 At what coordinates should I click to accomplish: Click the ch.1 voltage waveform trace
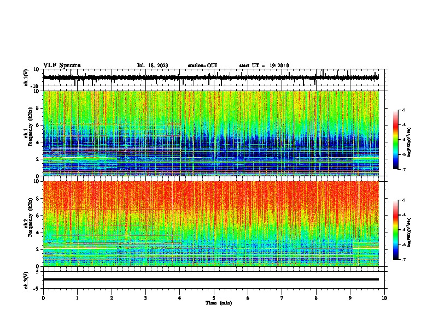pyautogui.click(x=210, y=77)
